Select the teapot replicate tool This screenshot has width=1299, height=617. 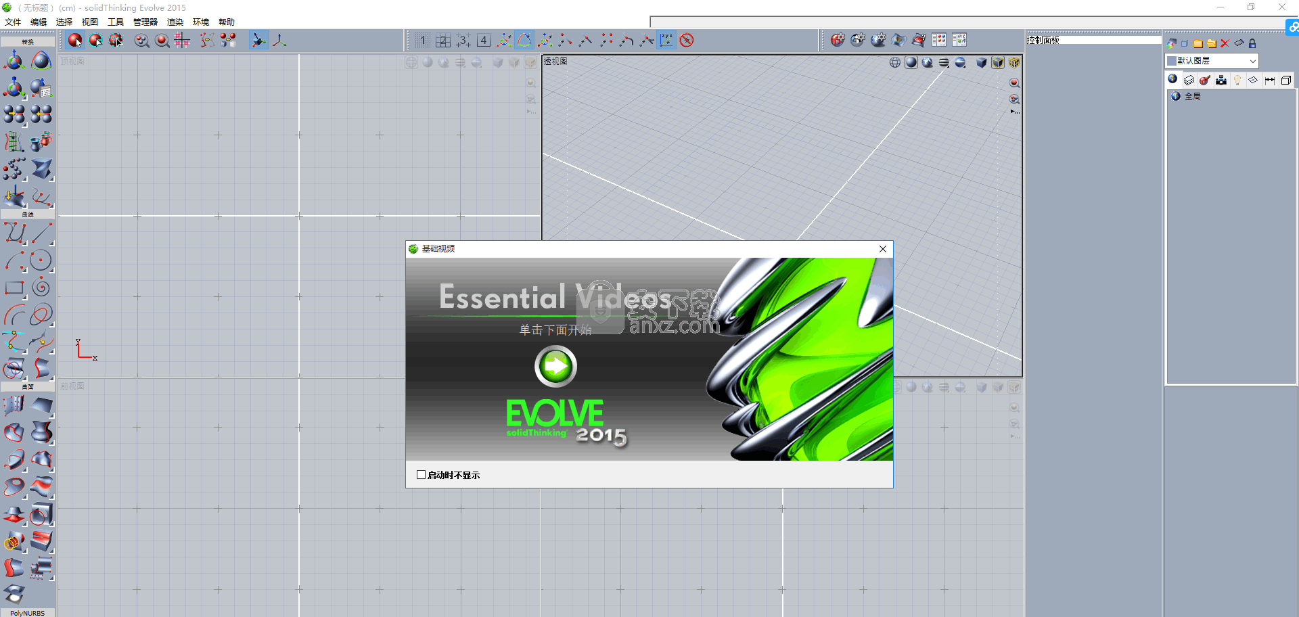coord(41,142)
